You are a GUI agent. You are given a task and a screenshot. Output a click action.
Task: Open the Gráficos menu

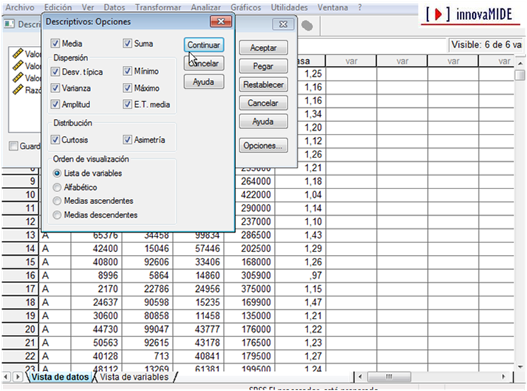pos(245,7)
